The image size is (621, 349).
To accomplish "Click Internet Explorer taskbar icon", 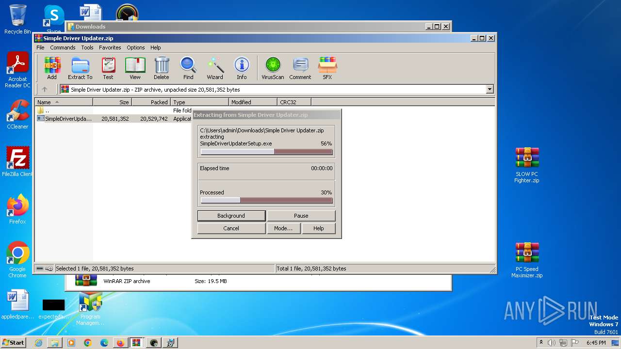I will click(x=38, y=343).
